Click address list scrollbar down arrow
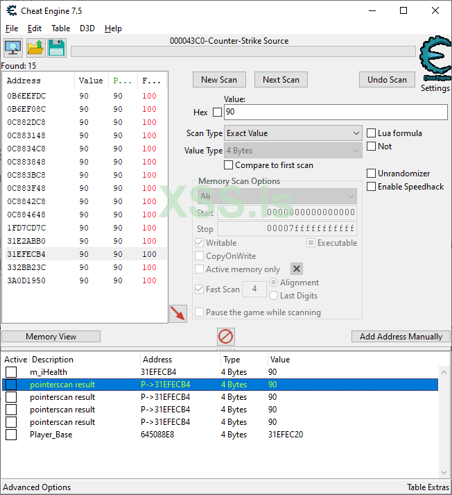452x495 pixels. click(444, 473)
